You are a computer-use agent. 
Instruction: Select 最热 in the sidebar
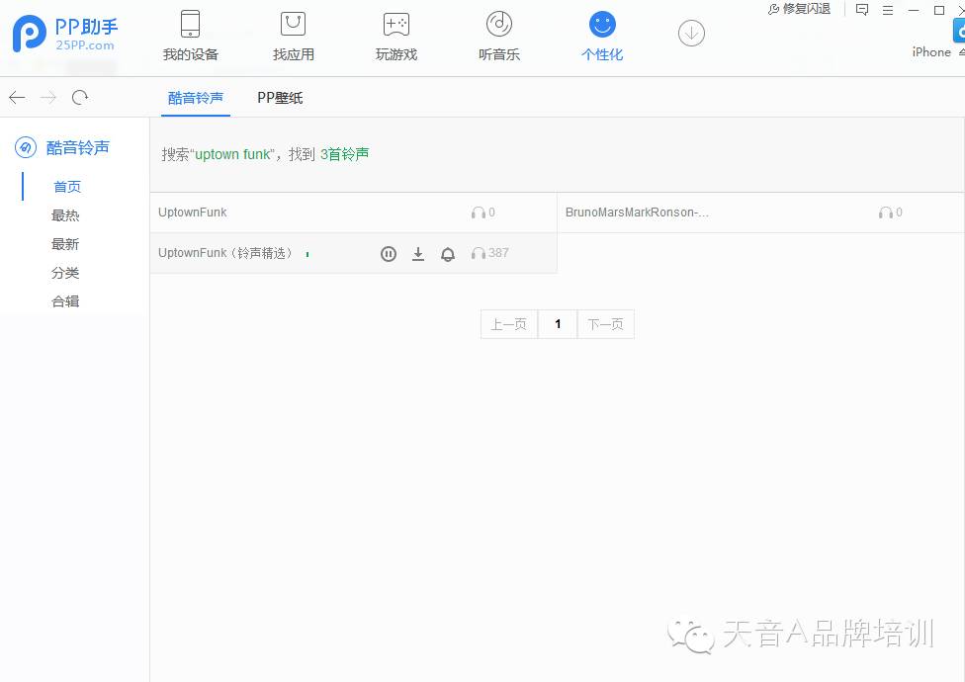[65, 215]
